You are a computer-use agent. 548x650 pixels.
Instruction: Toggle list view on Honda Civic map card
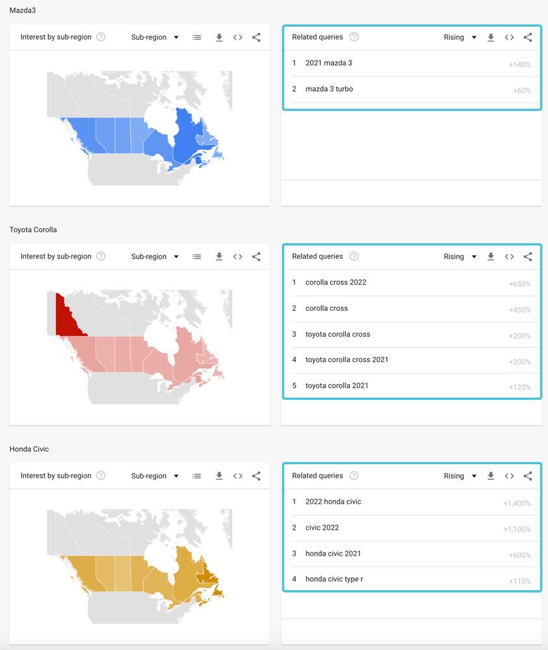(x=197, y=476)
